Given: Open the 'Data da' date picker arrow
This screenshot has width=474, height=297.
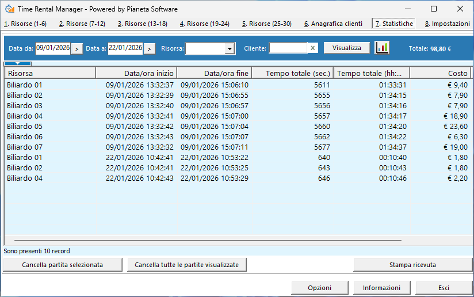Looking at the screenshot, I should tap(77, 49).
